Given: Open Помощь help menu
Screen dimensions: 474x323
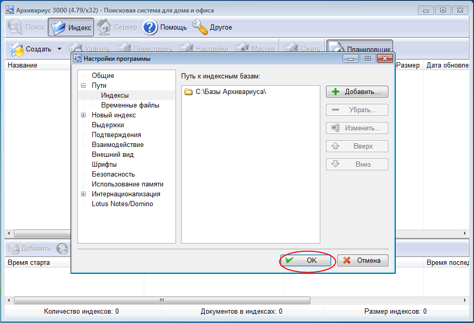Looking at the screenshot, I should point(165,27).
